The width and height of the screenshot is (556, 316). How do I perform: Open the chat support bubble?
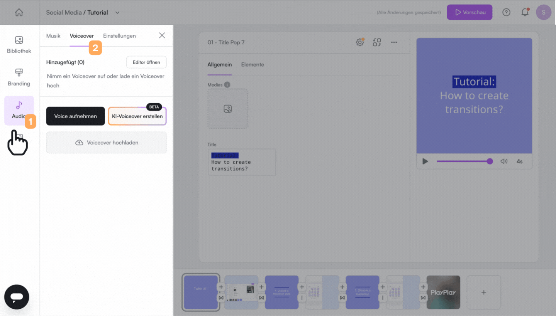[x=17, y=297]
